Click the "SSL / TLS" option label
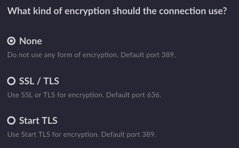This screenshot has width=239, height=148. [x=39, y=81]
